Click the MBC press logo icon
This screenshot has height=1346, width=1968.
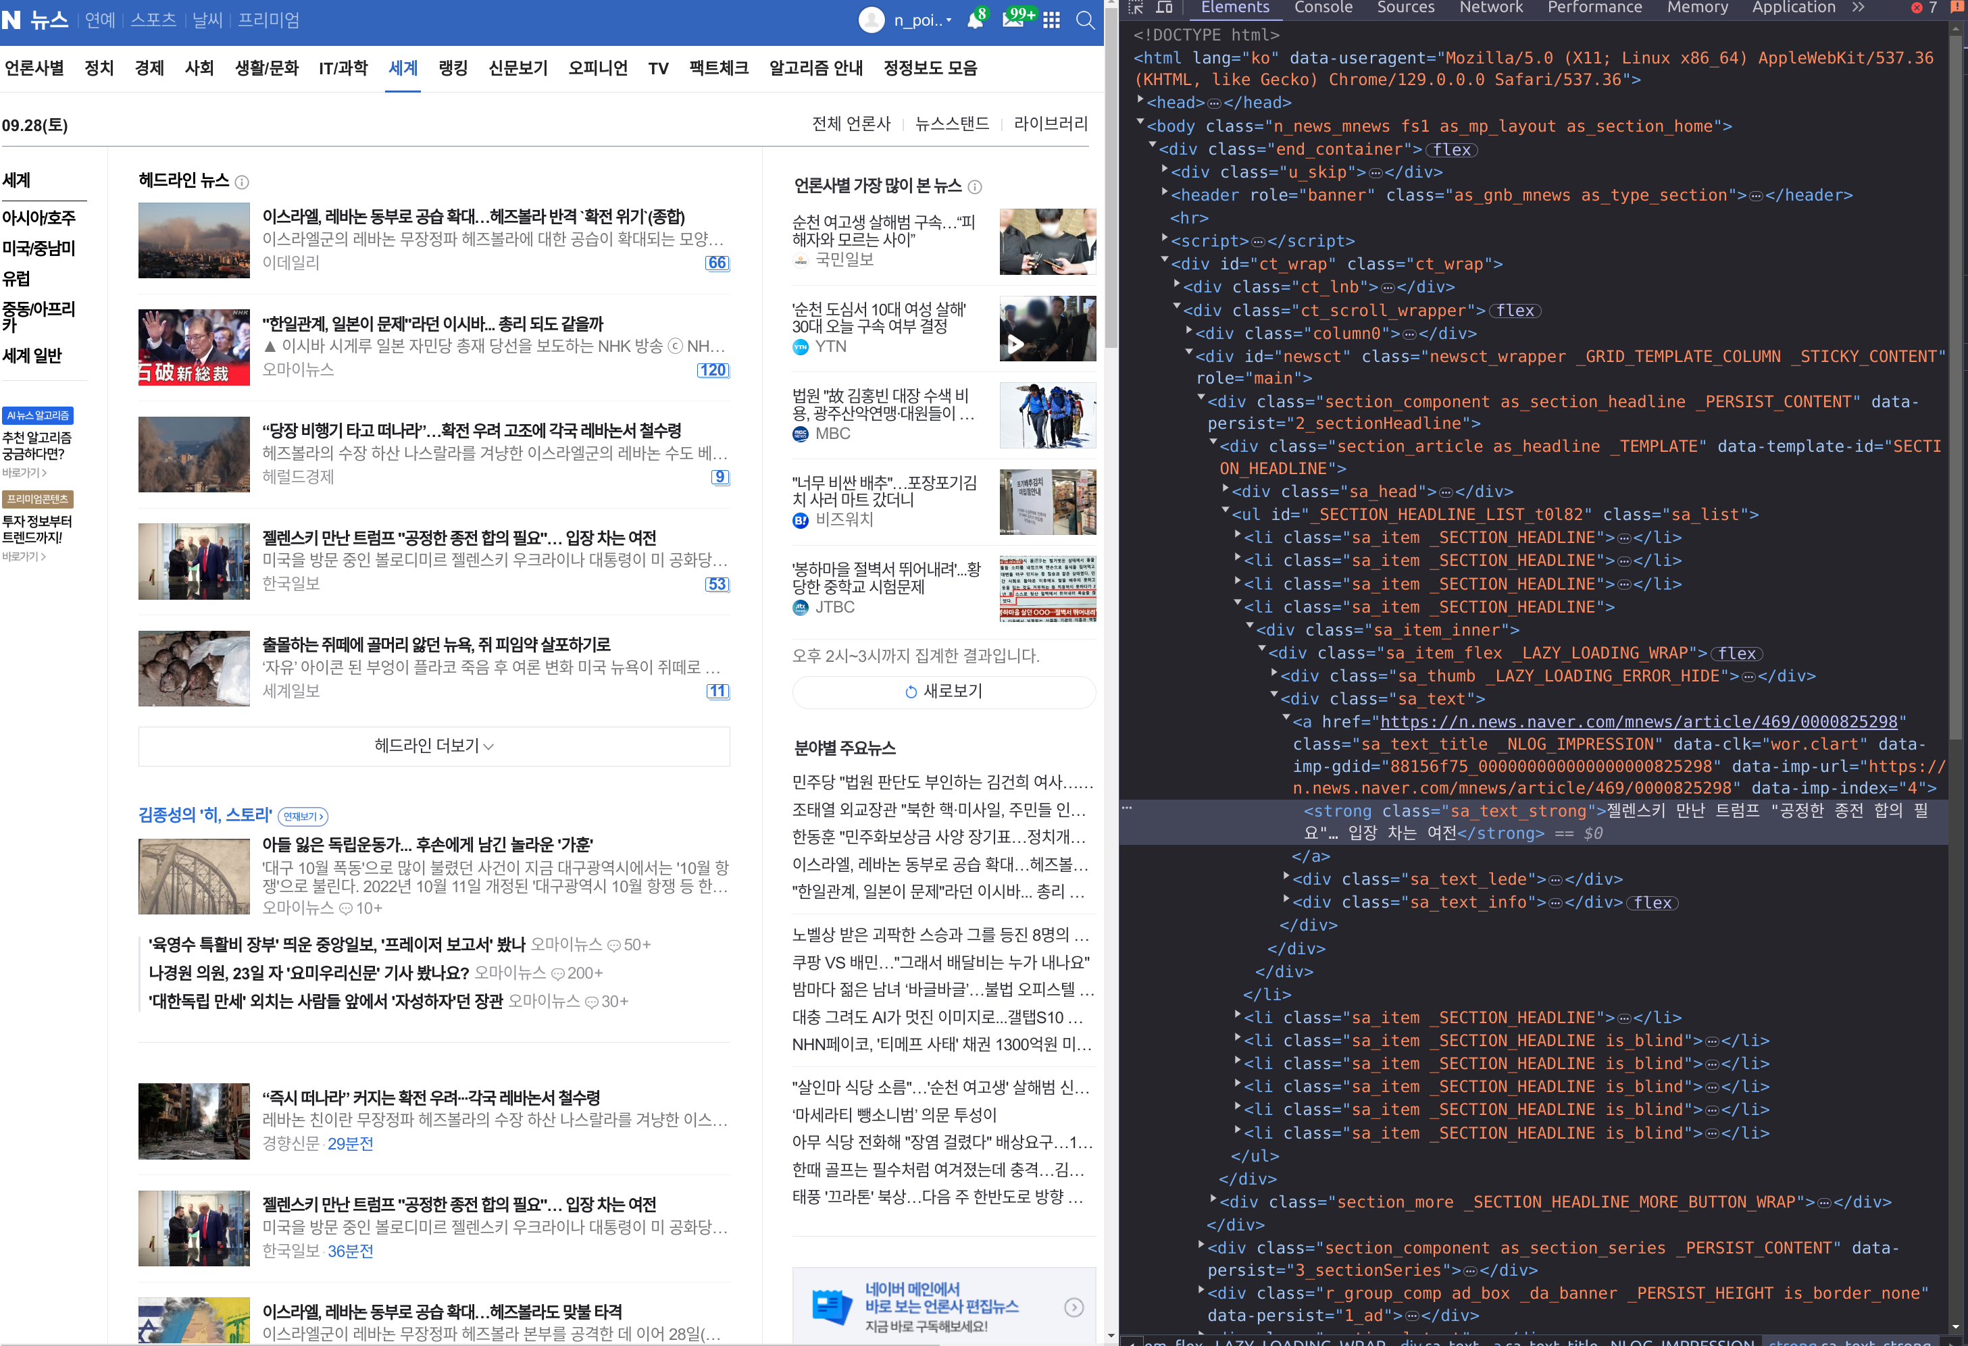801,434
